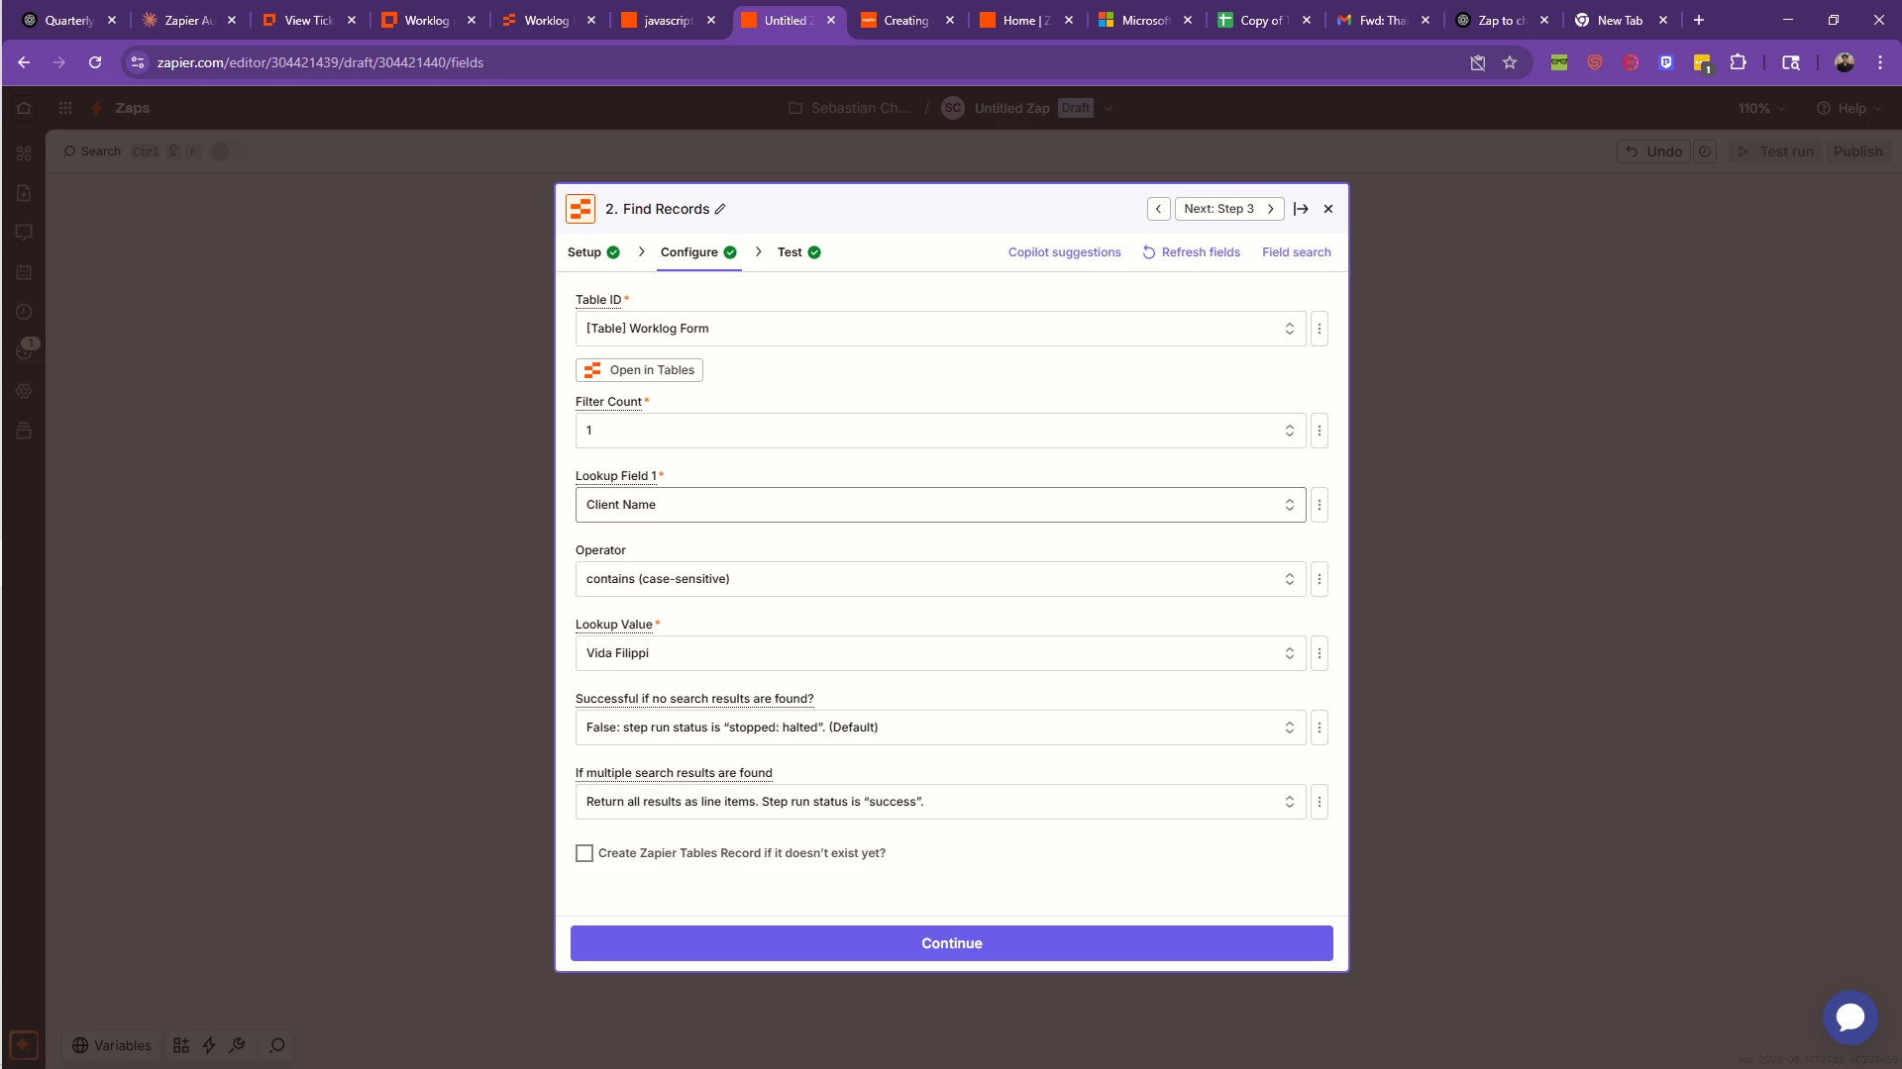Click the Zapier home icon

pos(24,108)
